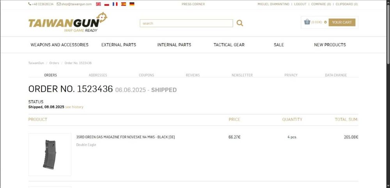Switch to the Addresses tab
Viewport: 390px width, 188px height.
tap(98, 75)
